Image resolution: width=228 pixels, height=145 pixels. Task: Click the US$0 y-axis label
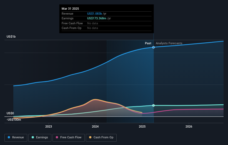(10, 113)
